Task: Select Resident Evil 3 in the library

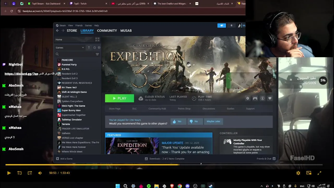Action: tap(69, 78)
